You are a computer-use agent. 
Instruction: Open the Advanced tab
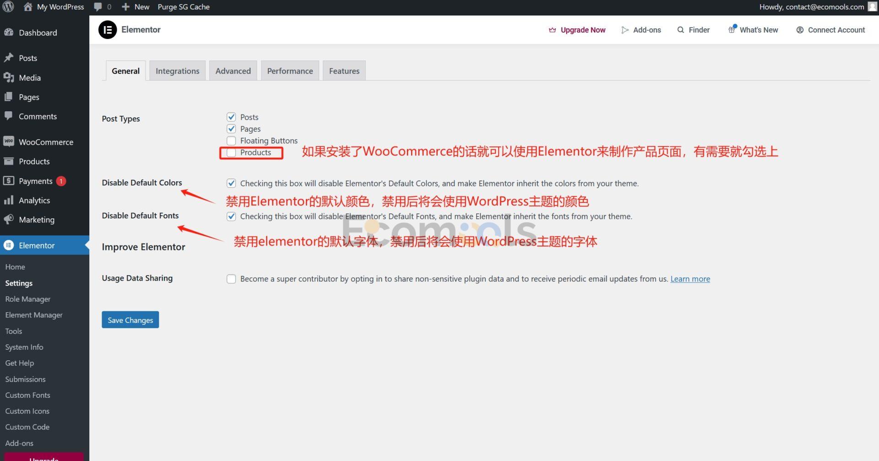(233, 71)
